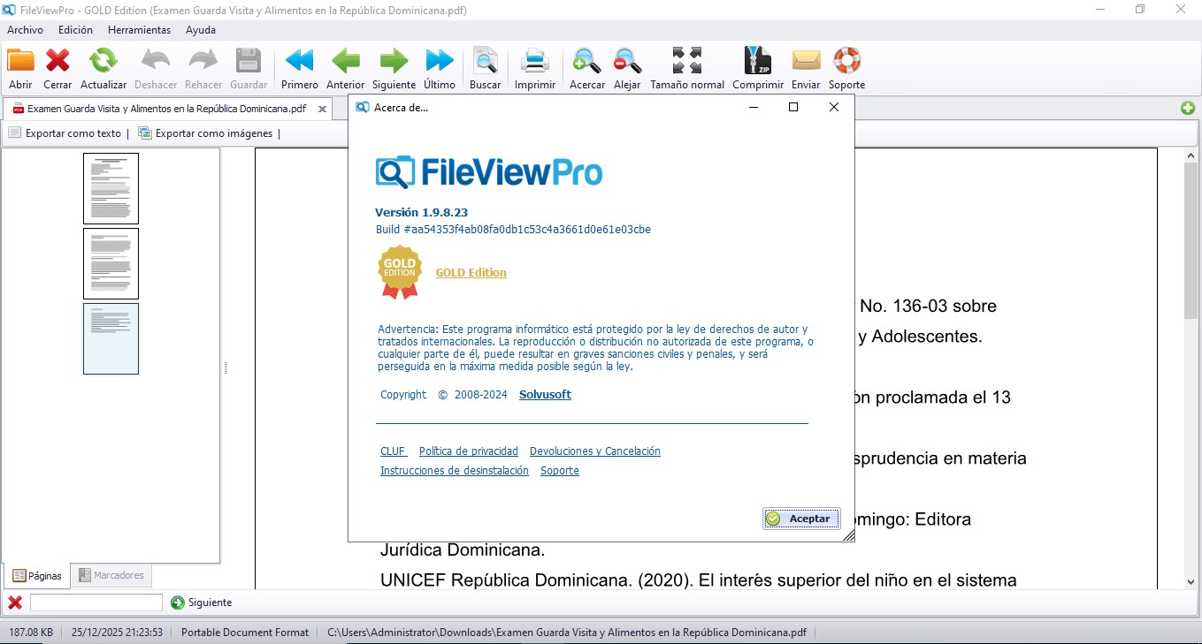Select the third page thumbnail
This screenshot has height=644, width=1202.
[111, 338]
